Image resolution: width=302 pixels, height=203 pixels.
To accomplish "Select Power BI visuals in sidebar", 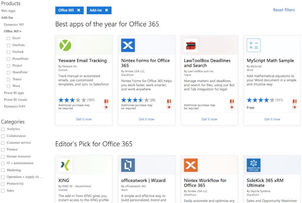I will [16, 100].
